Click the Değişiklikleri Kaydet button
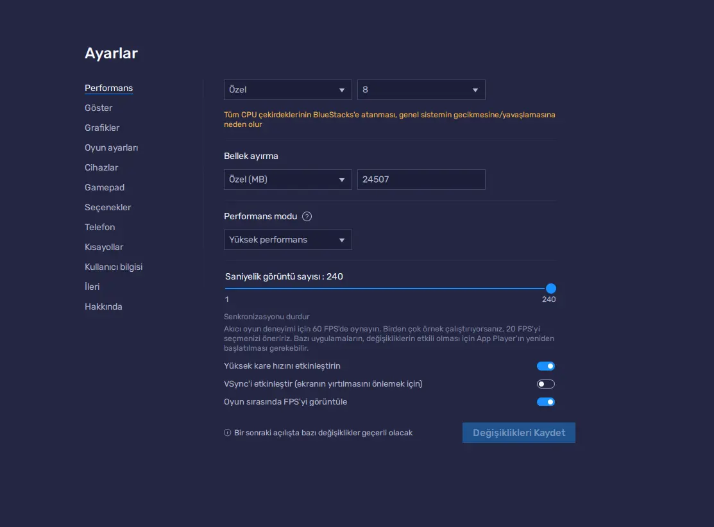The width and height of the screenshot is (714, 527). [x=518, y=433]
